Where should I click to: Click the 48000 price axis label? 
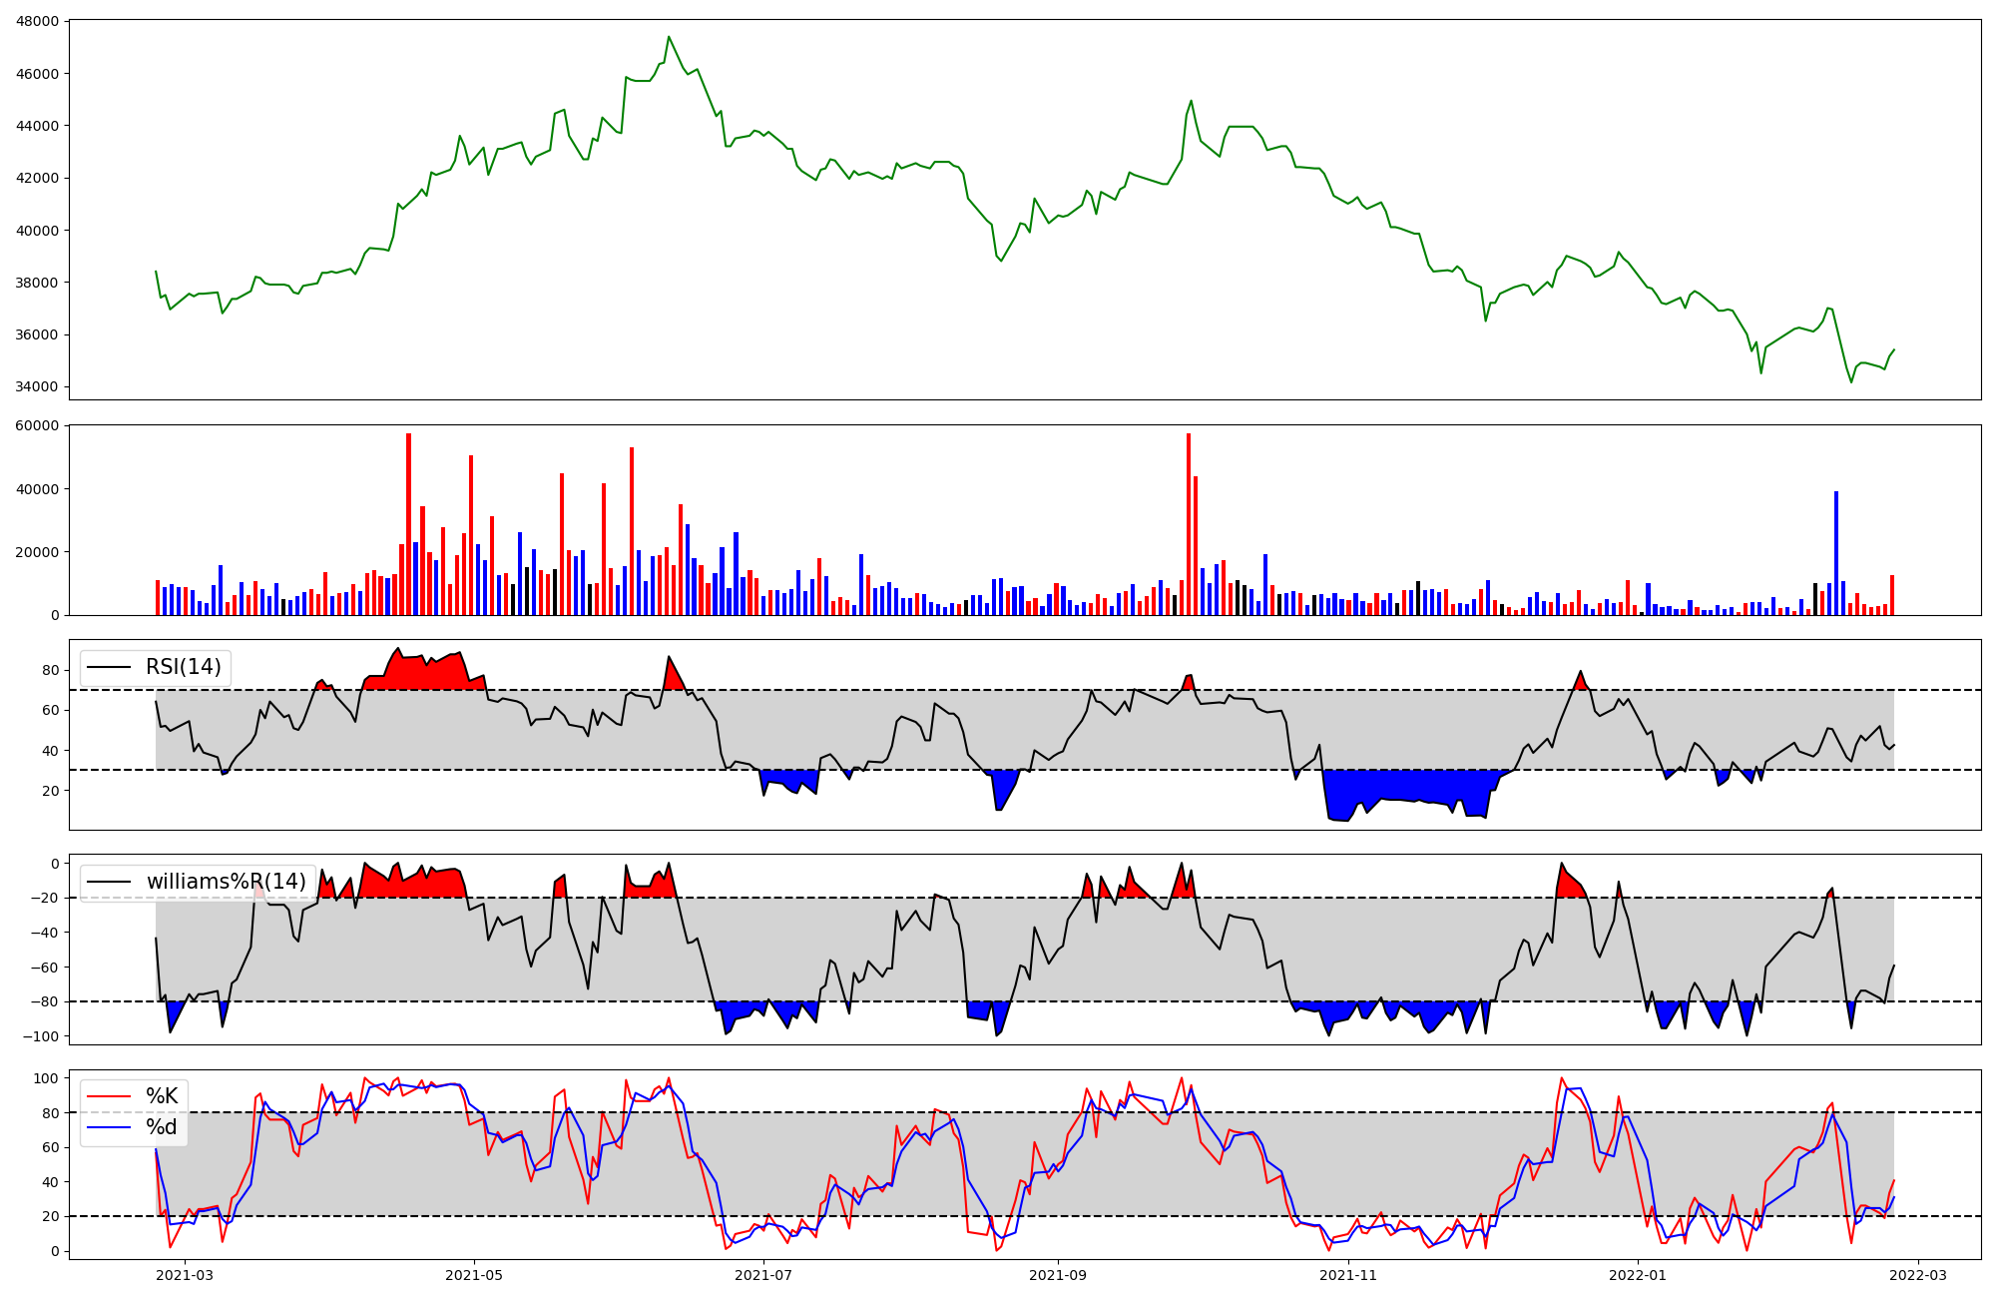pyautogui.click(x=38, y=21)
